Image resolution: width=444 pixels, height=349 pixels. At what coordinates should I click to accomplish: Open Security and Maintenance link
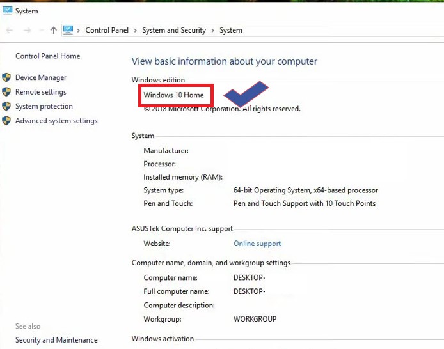56,340
